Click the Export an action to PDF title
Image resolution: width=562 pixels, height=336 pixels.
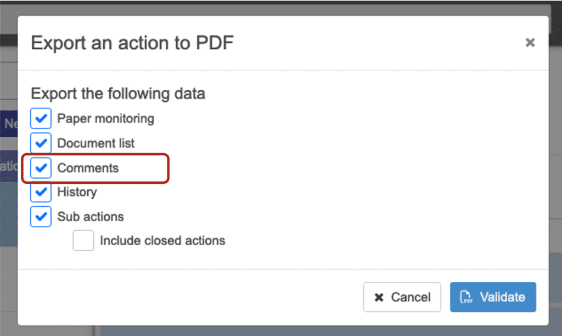(x=132, y=43)
